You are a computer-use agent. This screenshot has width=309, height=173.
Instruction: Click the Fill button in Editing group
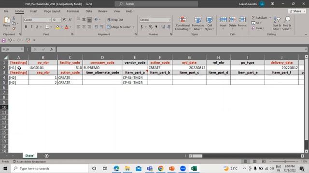pos(256,23)
